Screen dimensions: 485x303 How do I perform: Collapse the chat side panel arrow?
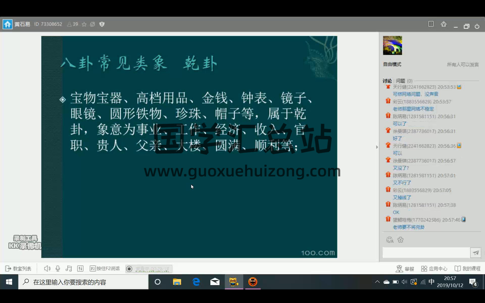377,147
